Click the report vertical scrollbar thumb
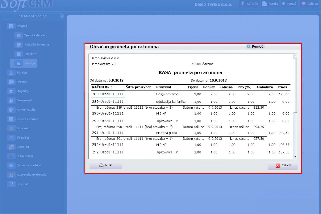 point(295,85)
